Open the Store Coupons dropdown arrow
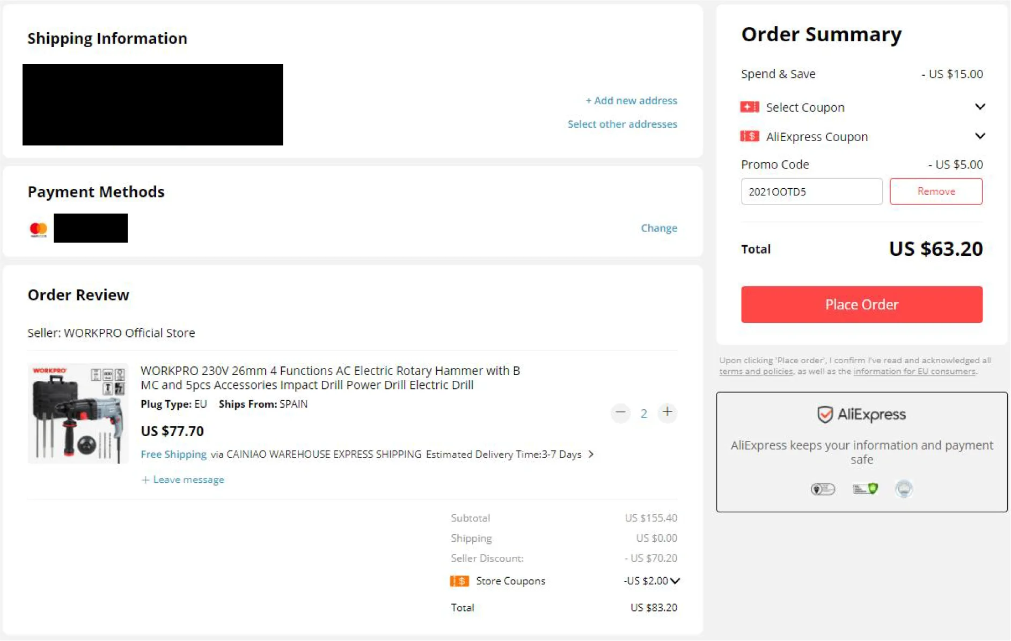This screenshot has height=641, width=1011. (675, 581)
